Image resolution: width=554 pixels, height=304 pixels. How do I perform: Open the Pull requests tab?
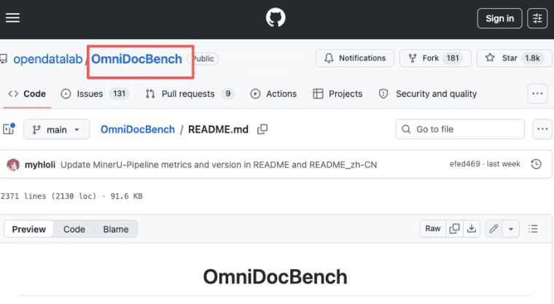point(190,94)
